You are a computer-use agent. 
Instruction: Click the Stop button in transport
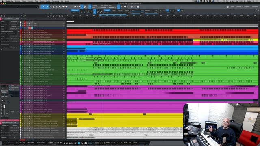78,143
